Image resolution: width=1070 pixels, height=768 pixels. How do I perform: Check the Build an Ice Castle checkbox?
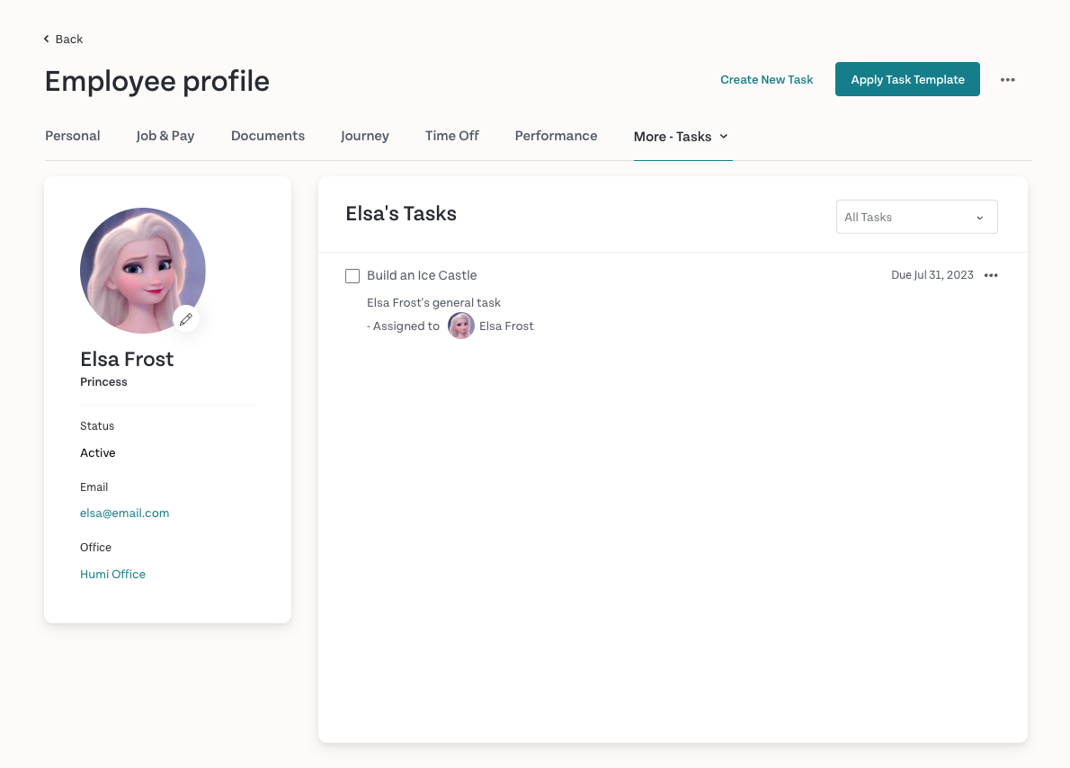tap(352, 276)
